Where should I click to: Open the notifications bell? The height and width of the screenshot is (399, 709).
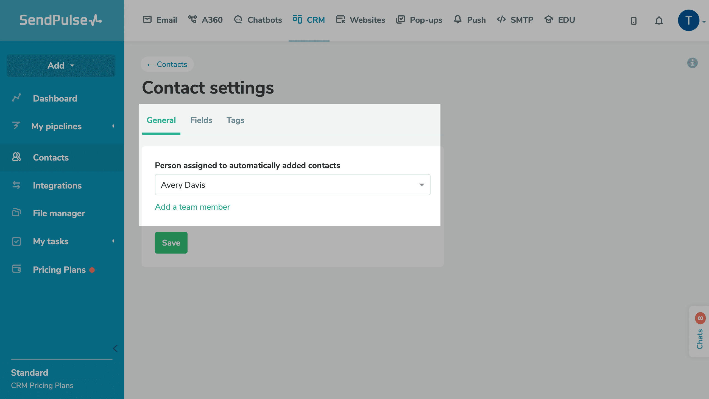tap(659, 21)
